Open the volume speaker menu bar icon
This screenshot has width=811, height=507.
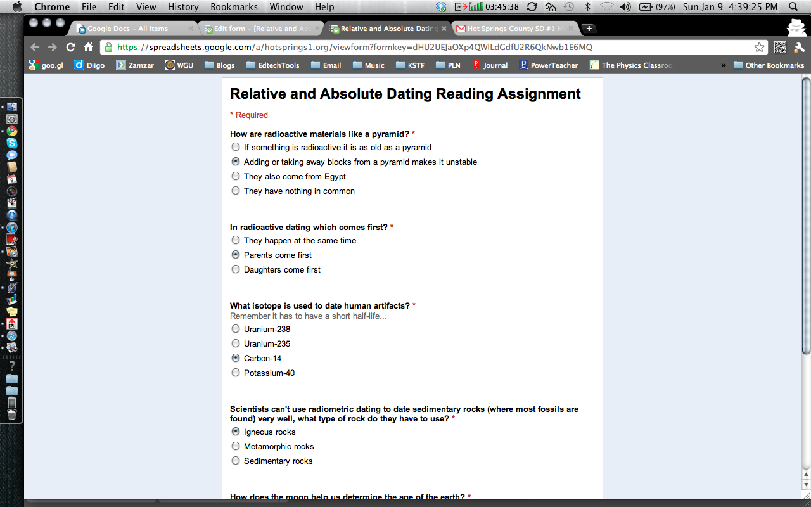click(625, 7)
